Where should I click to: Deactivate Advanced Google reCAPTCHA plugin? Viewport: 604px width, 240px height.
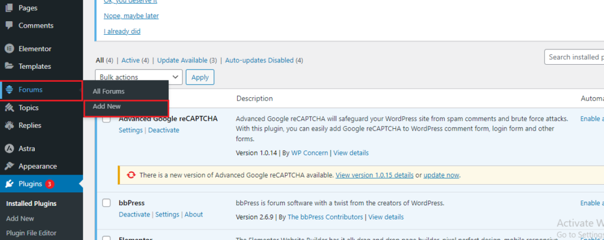(164, 130)
